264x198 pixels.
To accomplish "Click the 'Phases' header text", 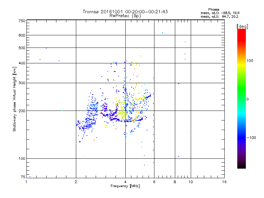I will tap(214, 10).
